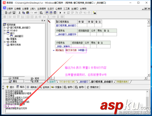This screenshot has width=152, height=116.
Task: Switch to the 属性 panel tab
Action: (x=13, y=81)
